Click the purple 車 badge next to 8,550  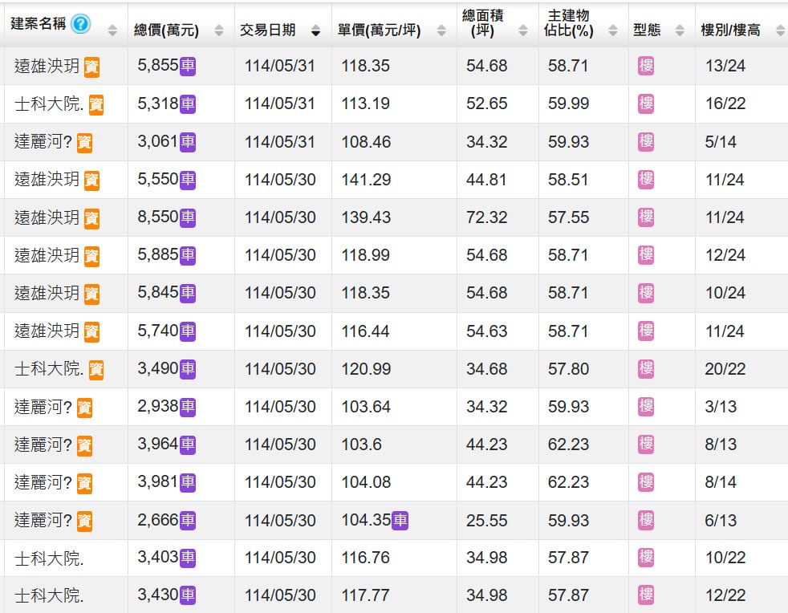pyautogui.click(x=188, y=217)
